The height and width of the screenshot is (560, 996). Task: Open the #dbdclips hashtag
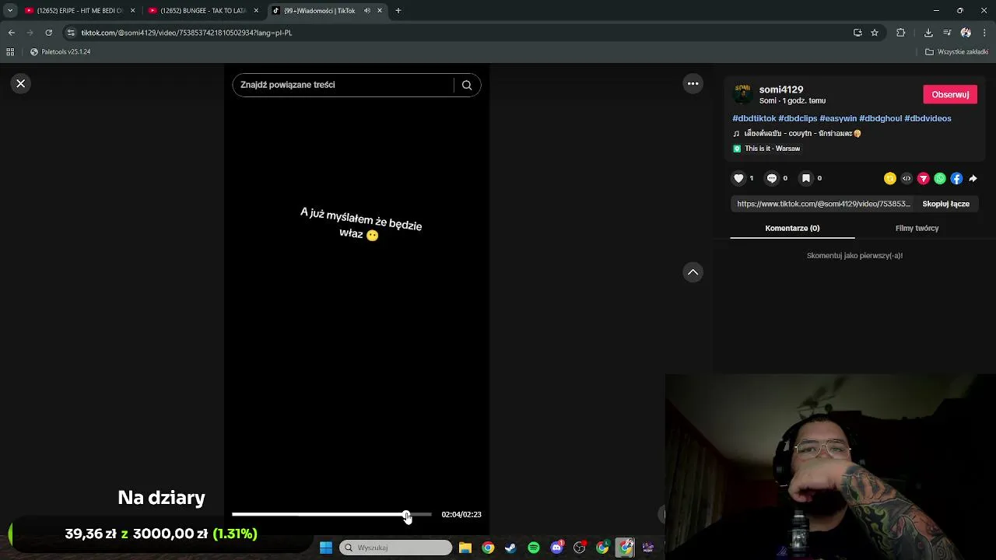[798, 118]
